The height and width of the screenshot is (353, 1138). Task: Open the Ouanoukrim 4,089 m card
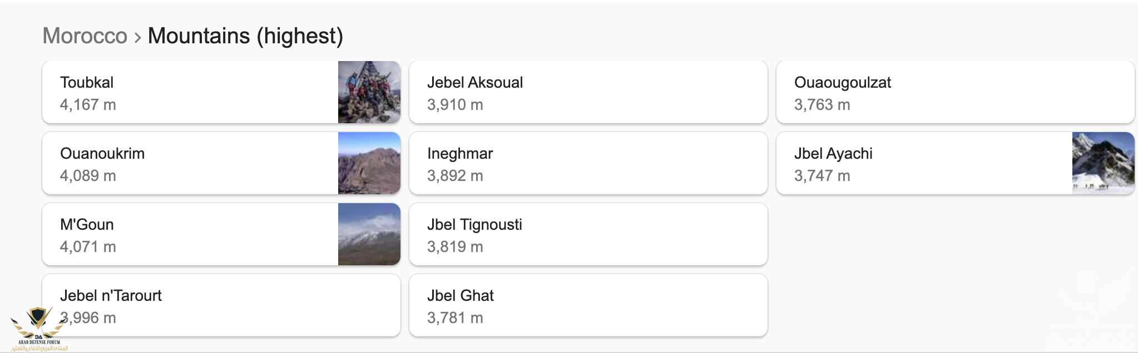click(x=221, y=163)
